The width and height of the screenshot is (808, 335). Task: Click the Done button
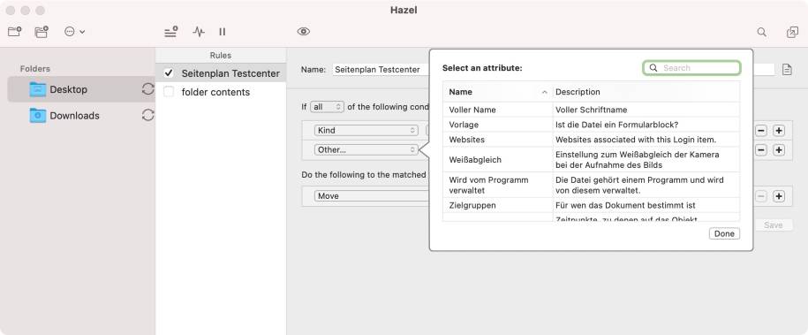(x=724, y=234)
